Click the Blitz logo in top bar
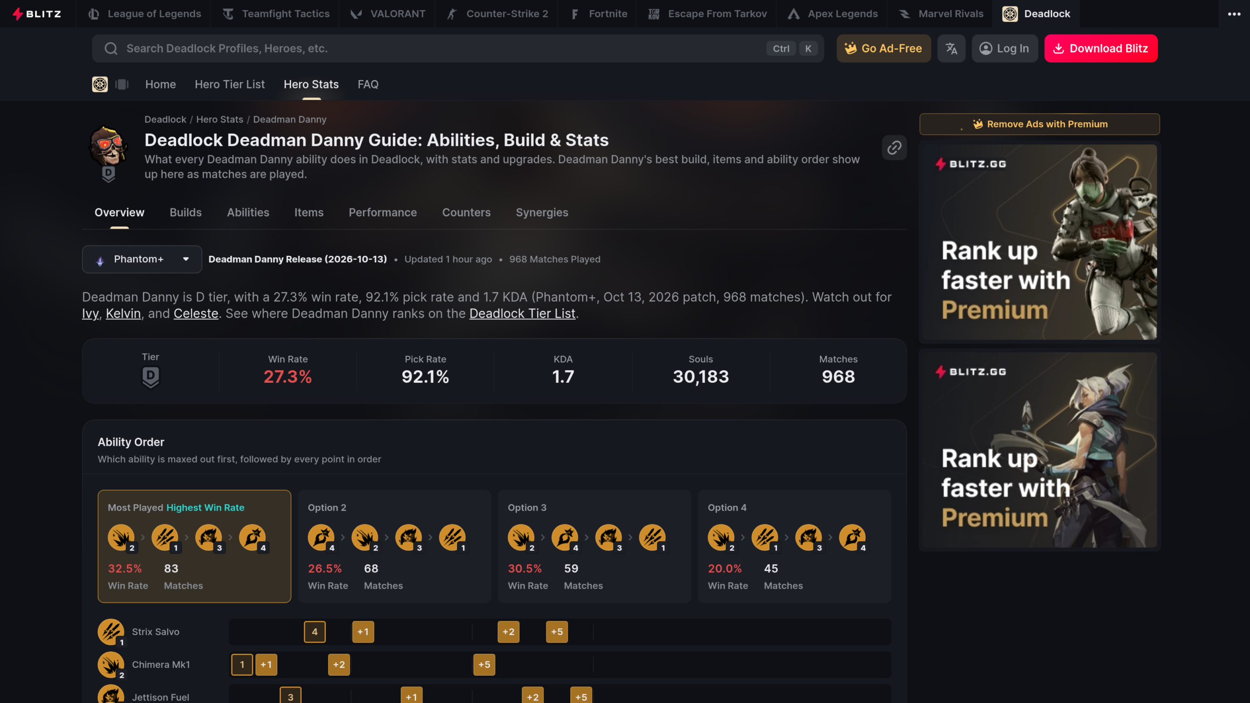This screenshot has width=1250, height=703. pos(37,14)
